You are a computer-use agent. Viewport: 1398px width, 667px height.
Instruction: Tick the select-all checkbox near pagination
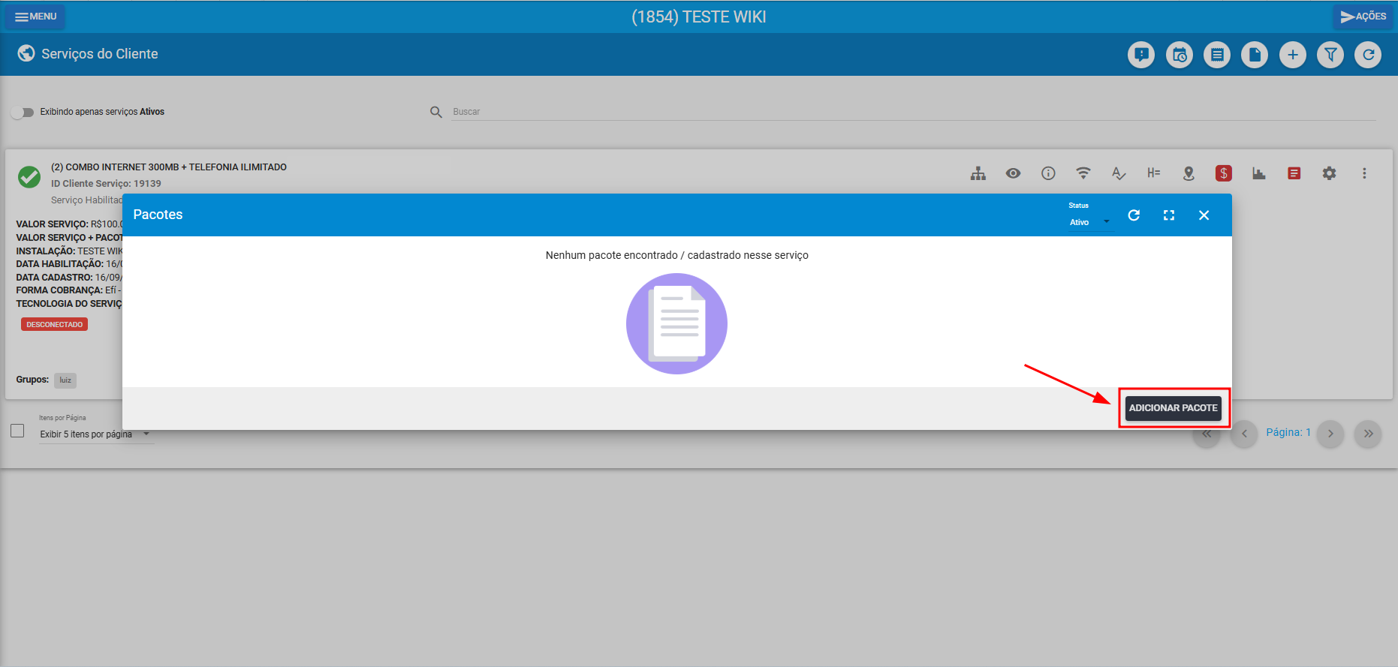(x=17, y=431)
